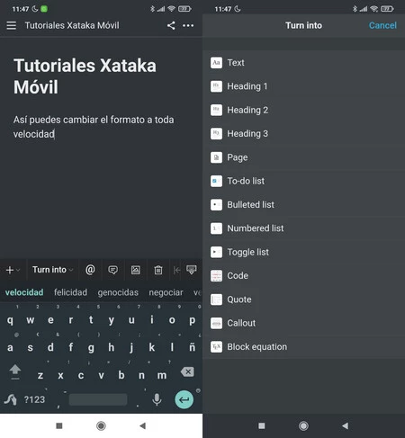405x438 pixels.
Task: Tap the green enter key
Action: click(x=184, y=399)
